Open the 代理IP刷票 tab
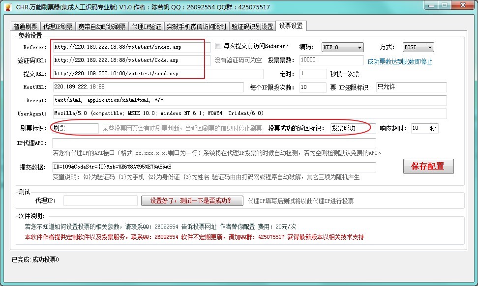The height and width of the screenshot is (286, 478). tap(58, 27)
